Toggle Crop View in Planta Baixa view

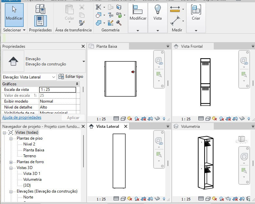143,119
